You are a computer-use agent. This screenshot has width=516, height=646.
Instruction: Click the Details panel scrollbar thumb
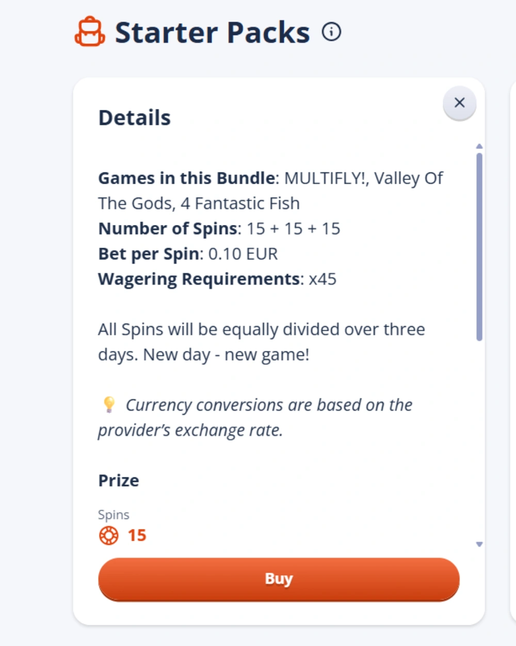coord(479,247)
